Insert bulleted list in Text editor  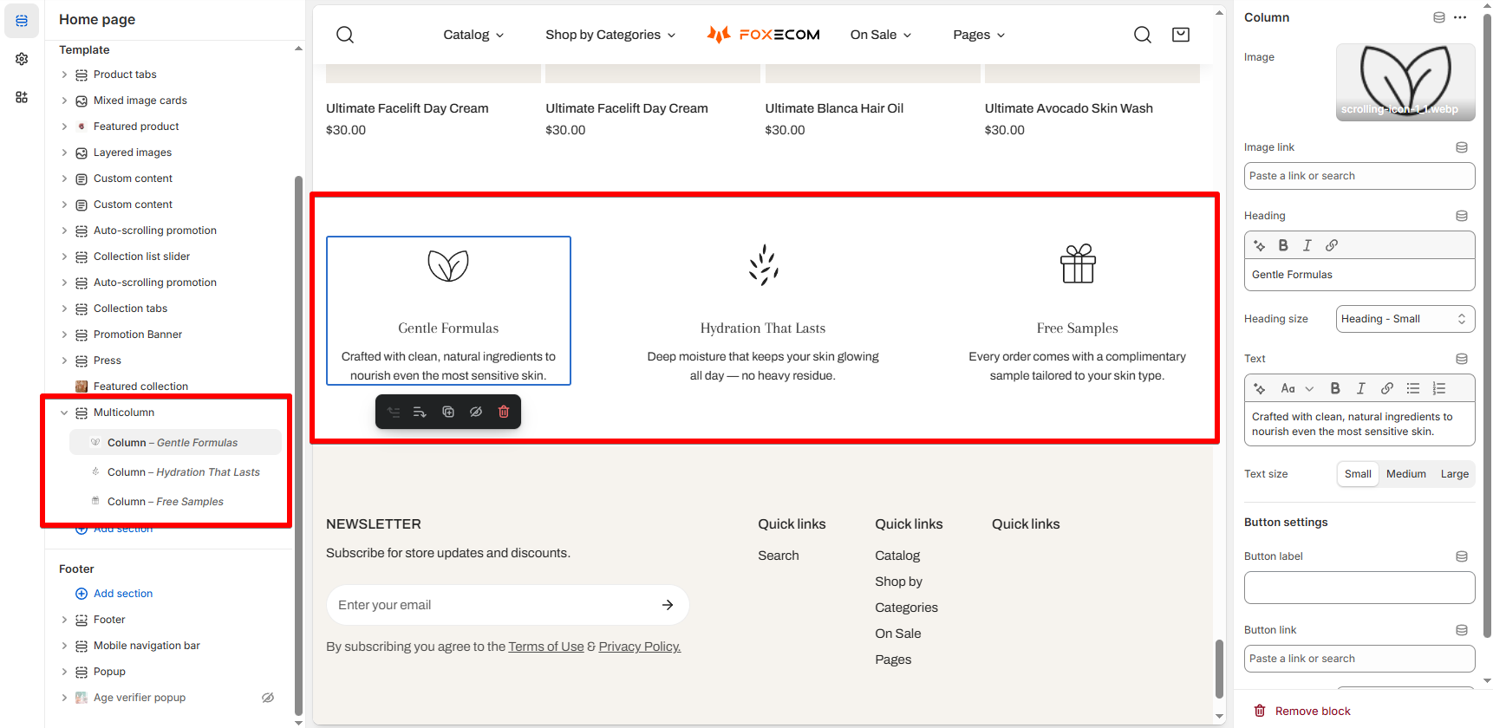pyautogui.click(x=1413, y=388)
